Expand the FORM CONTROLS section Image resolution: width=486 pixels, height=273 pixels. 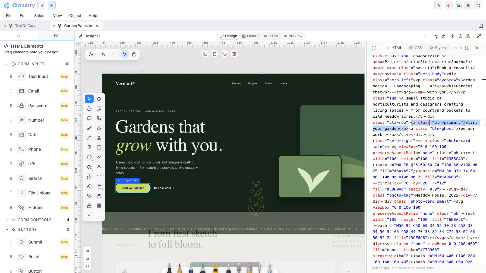click(x=7, y=220)
